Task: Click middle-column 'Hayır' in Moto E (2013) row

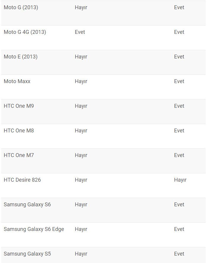Action: (81, 57)
